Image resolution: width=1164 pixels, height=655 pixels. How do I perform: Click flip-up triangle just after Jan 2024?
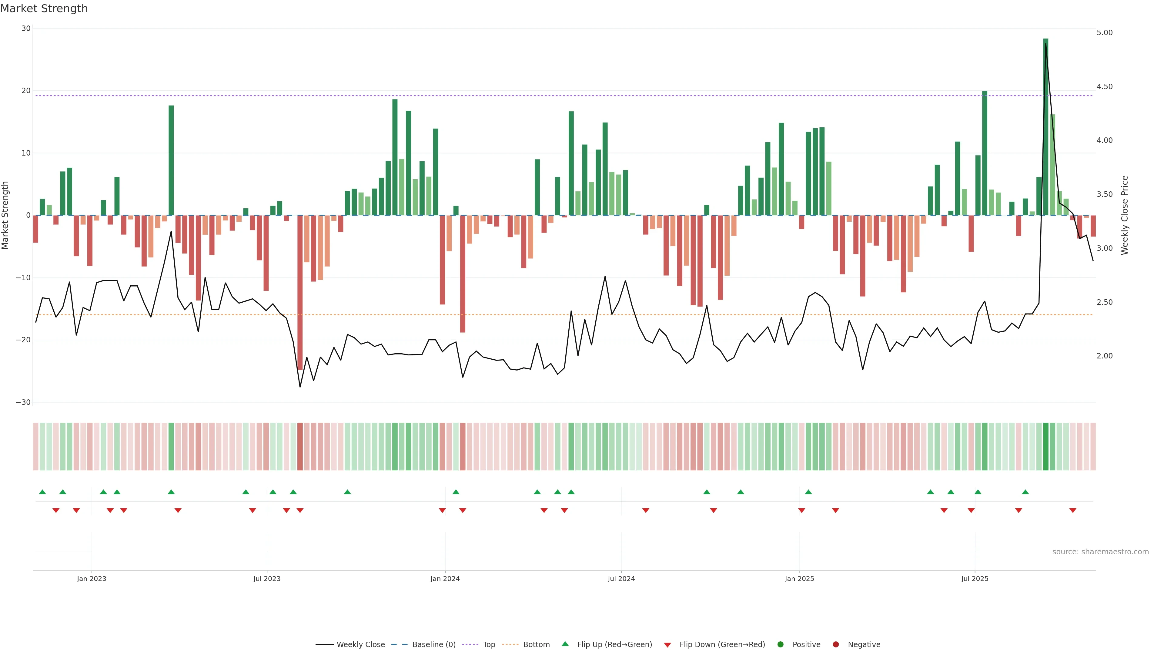[456, 492]
